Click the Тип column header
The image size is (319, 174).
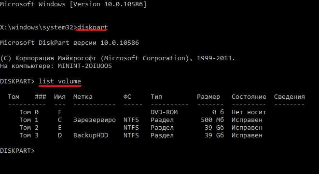click(156, 97)
